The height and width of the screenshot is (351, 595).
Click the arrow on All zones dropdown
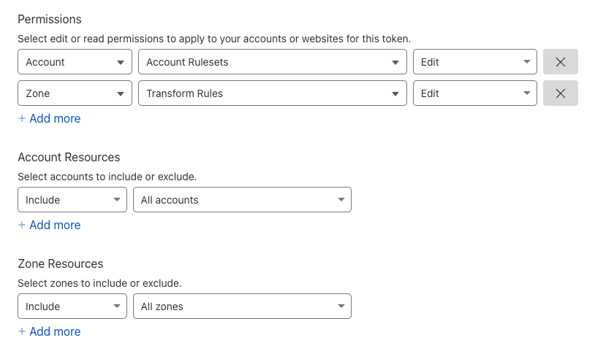point(341,307)
